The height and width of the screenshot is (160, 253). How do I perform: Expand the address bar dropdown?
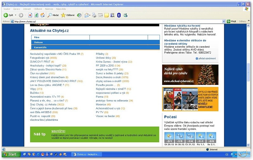tap(224, 21)
